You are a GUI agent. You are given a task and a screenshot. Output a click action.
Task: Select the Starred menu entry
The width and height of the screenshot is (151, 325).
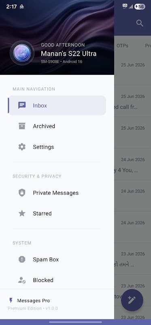pyautogui.click(x=57, y=213)
